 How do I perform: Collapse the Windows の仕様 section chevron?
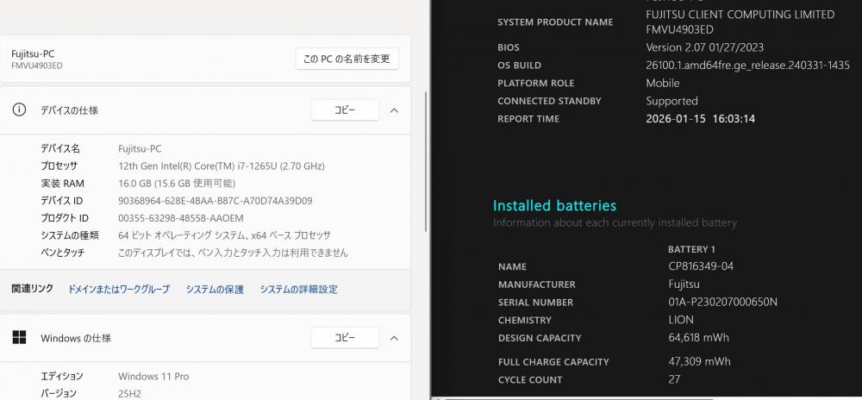(394, 338)
